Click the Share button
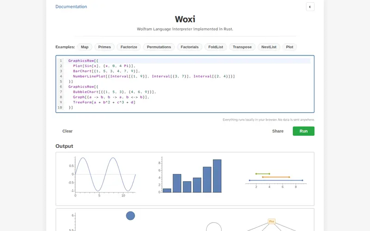Viewport: 370px width, 231px height. (x=278, y=131)
